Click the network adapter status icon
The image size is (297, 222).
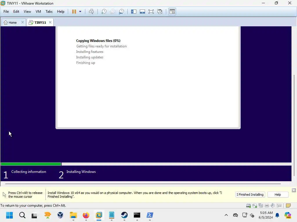pos(261,206)
